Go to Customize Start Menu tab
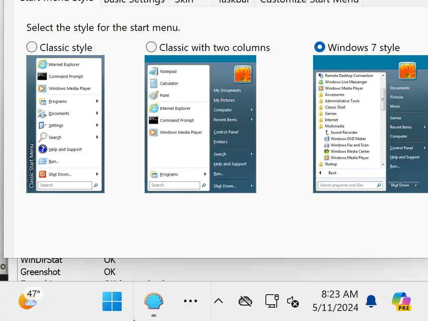The width and height of the screenshot is (428, 321). point(309,2)
